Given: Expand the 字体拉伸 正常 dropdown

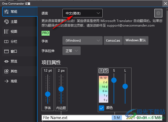Looking at the screenshot, I should point(72,51).
